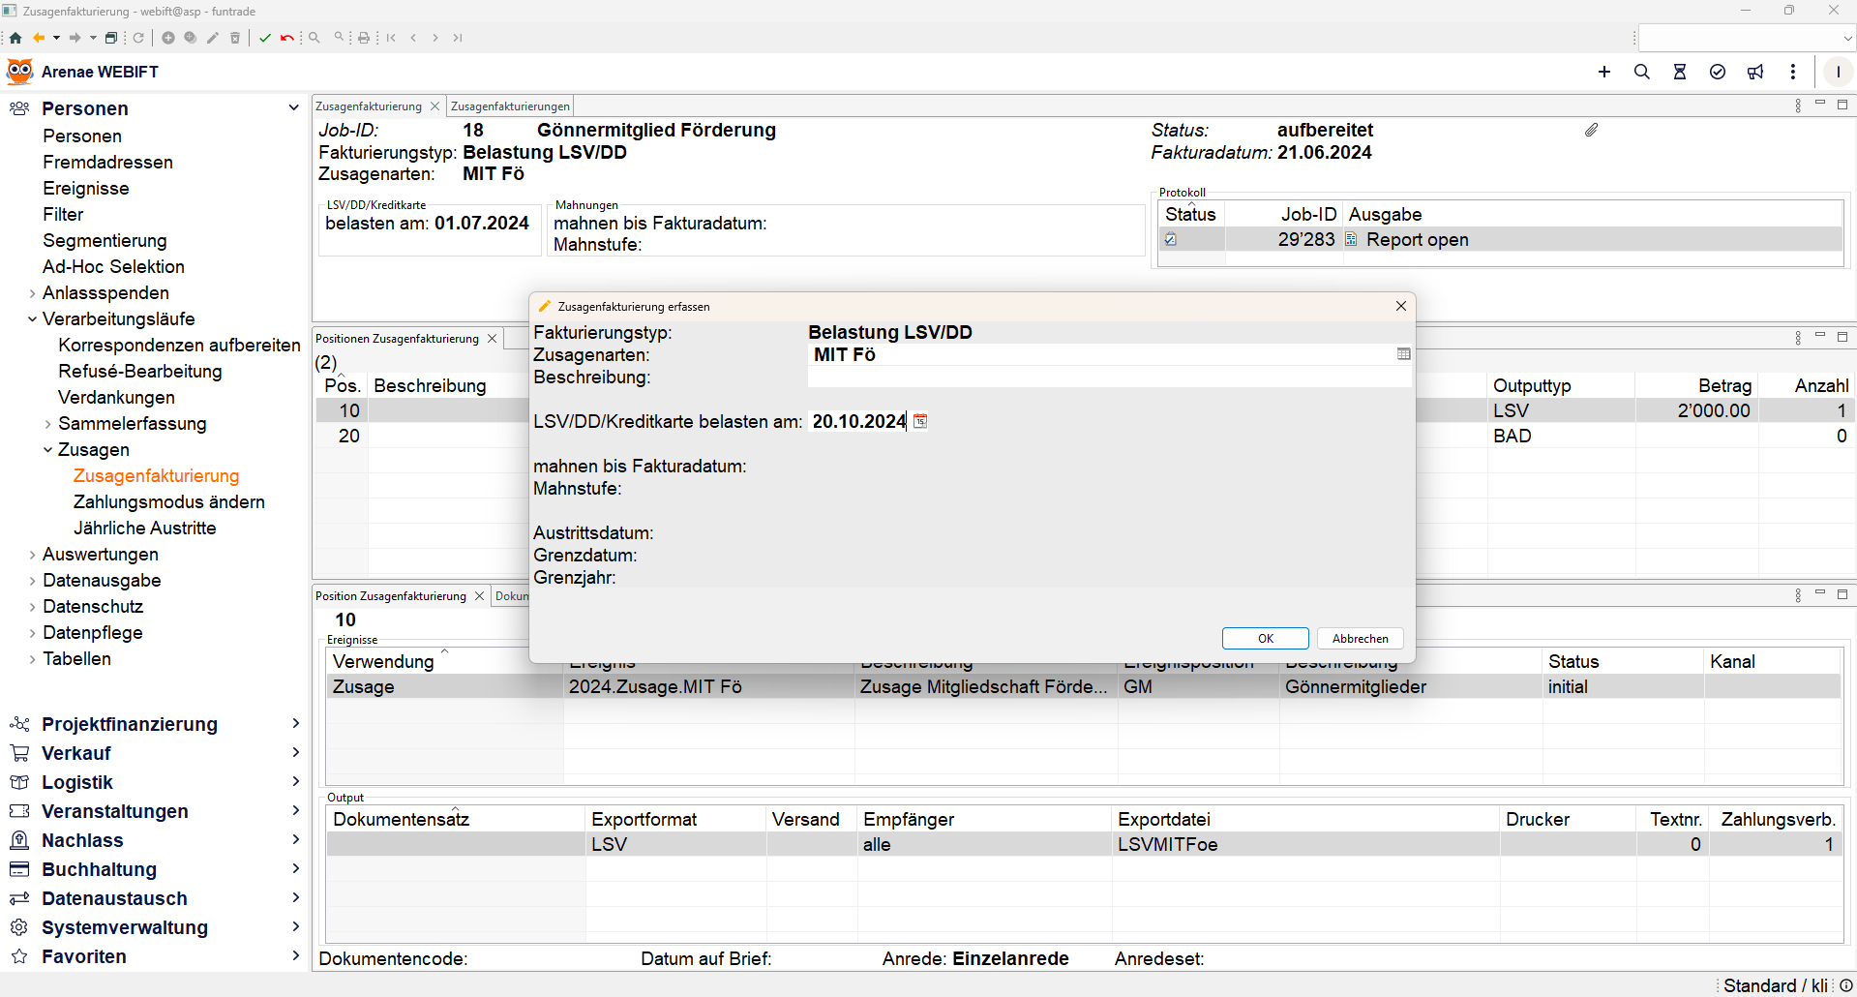This screenshot has width=1857, height=997.
Task: Click the home icon in the toolbar
Action: pyautogui.click(x=15, y=38)
